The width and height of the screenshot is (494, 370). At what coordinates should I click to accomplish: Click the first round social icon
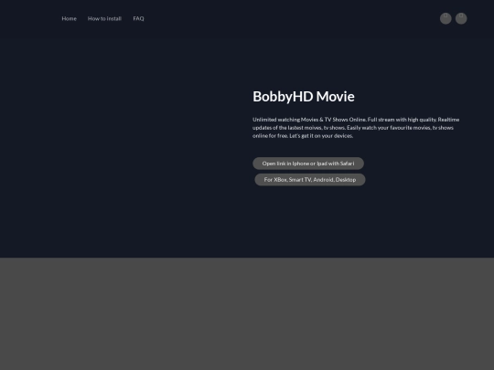[x=446, y=18]
